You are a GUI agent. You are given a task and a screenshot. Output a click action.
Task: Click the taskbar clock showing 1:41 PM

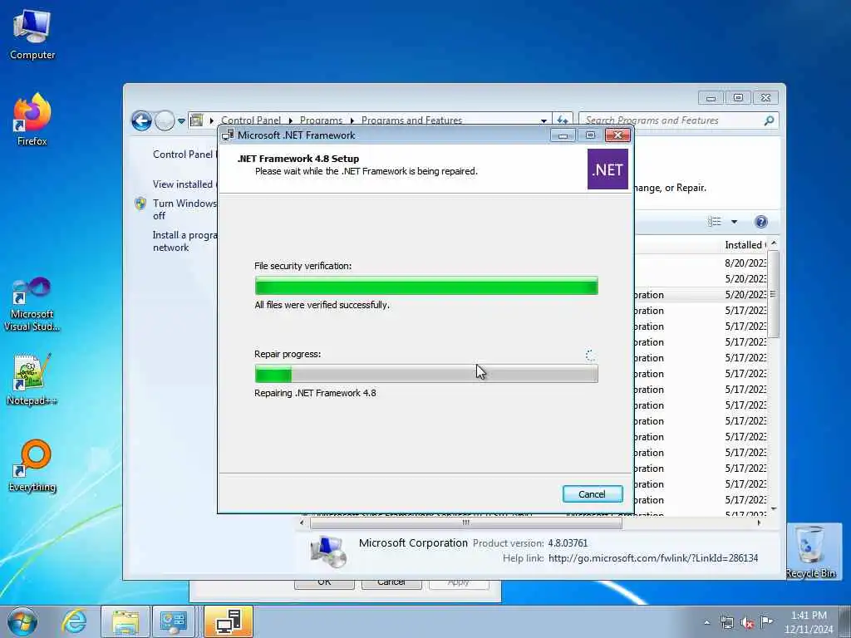click(808, 621)
